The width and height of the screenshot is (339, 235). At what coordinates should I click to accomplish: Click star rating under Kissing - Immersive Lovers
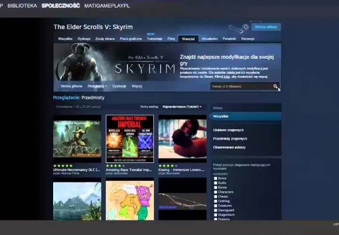[x=168, y=166]
